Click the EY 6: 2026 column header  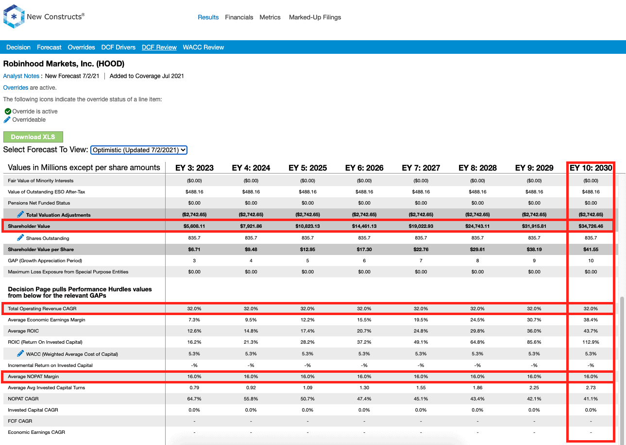click(364, 168)
